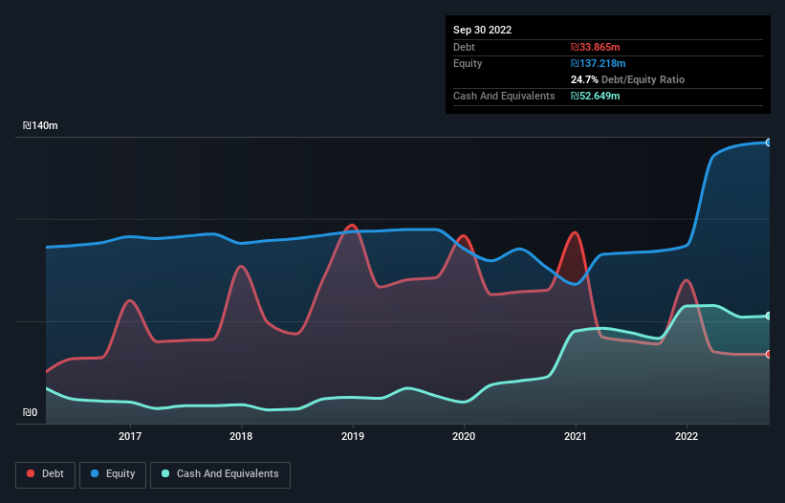785x503 pixels.
Task: Toggle the Equity series legend button
Action: 113,474
